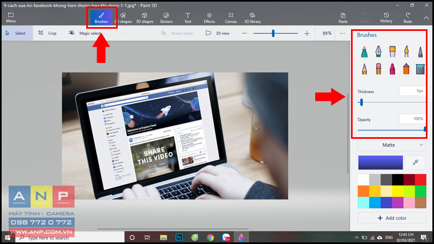Open the History panel
Screen dimensions: 434x244
coord(386,18)
